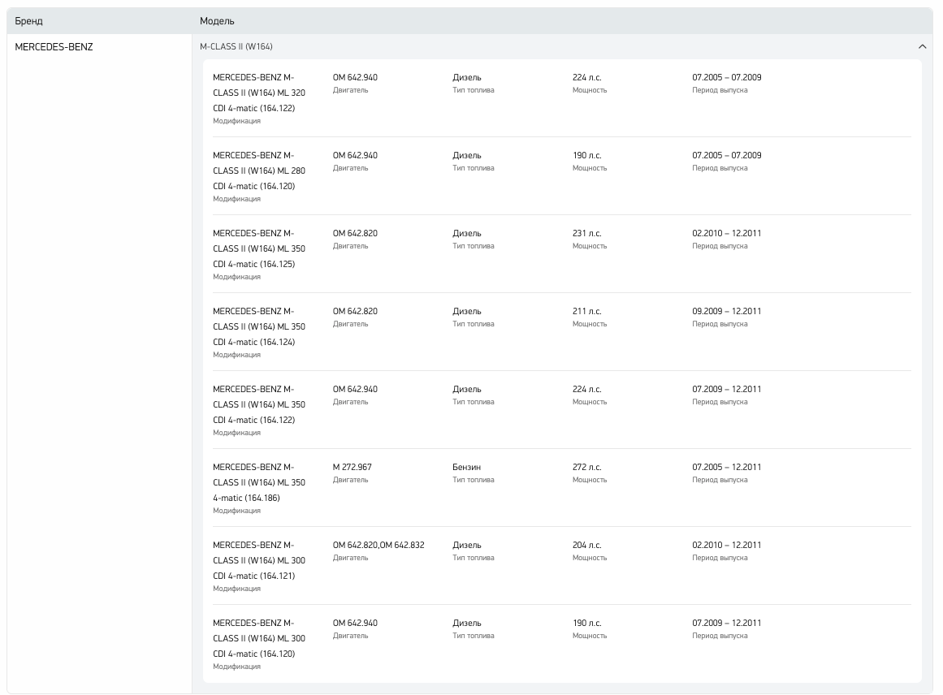This screenshot has height=695, width=943.
Task: Click period 07.2005 – 12.2011
Action: [726, 467]
